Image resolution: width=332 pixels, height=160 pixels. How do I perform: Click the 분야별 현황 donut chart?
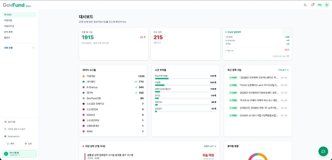coord(258,156)
